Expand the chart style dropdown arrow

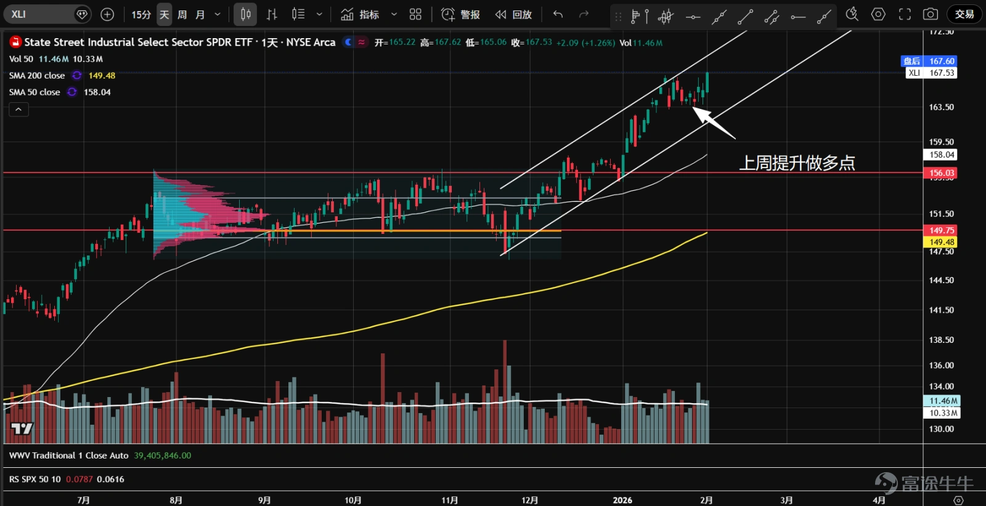(x=319, y=14)
